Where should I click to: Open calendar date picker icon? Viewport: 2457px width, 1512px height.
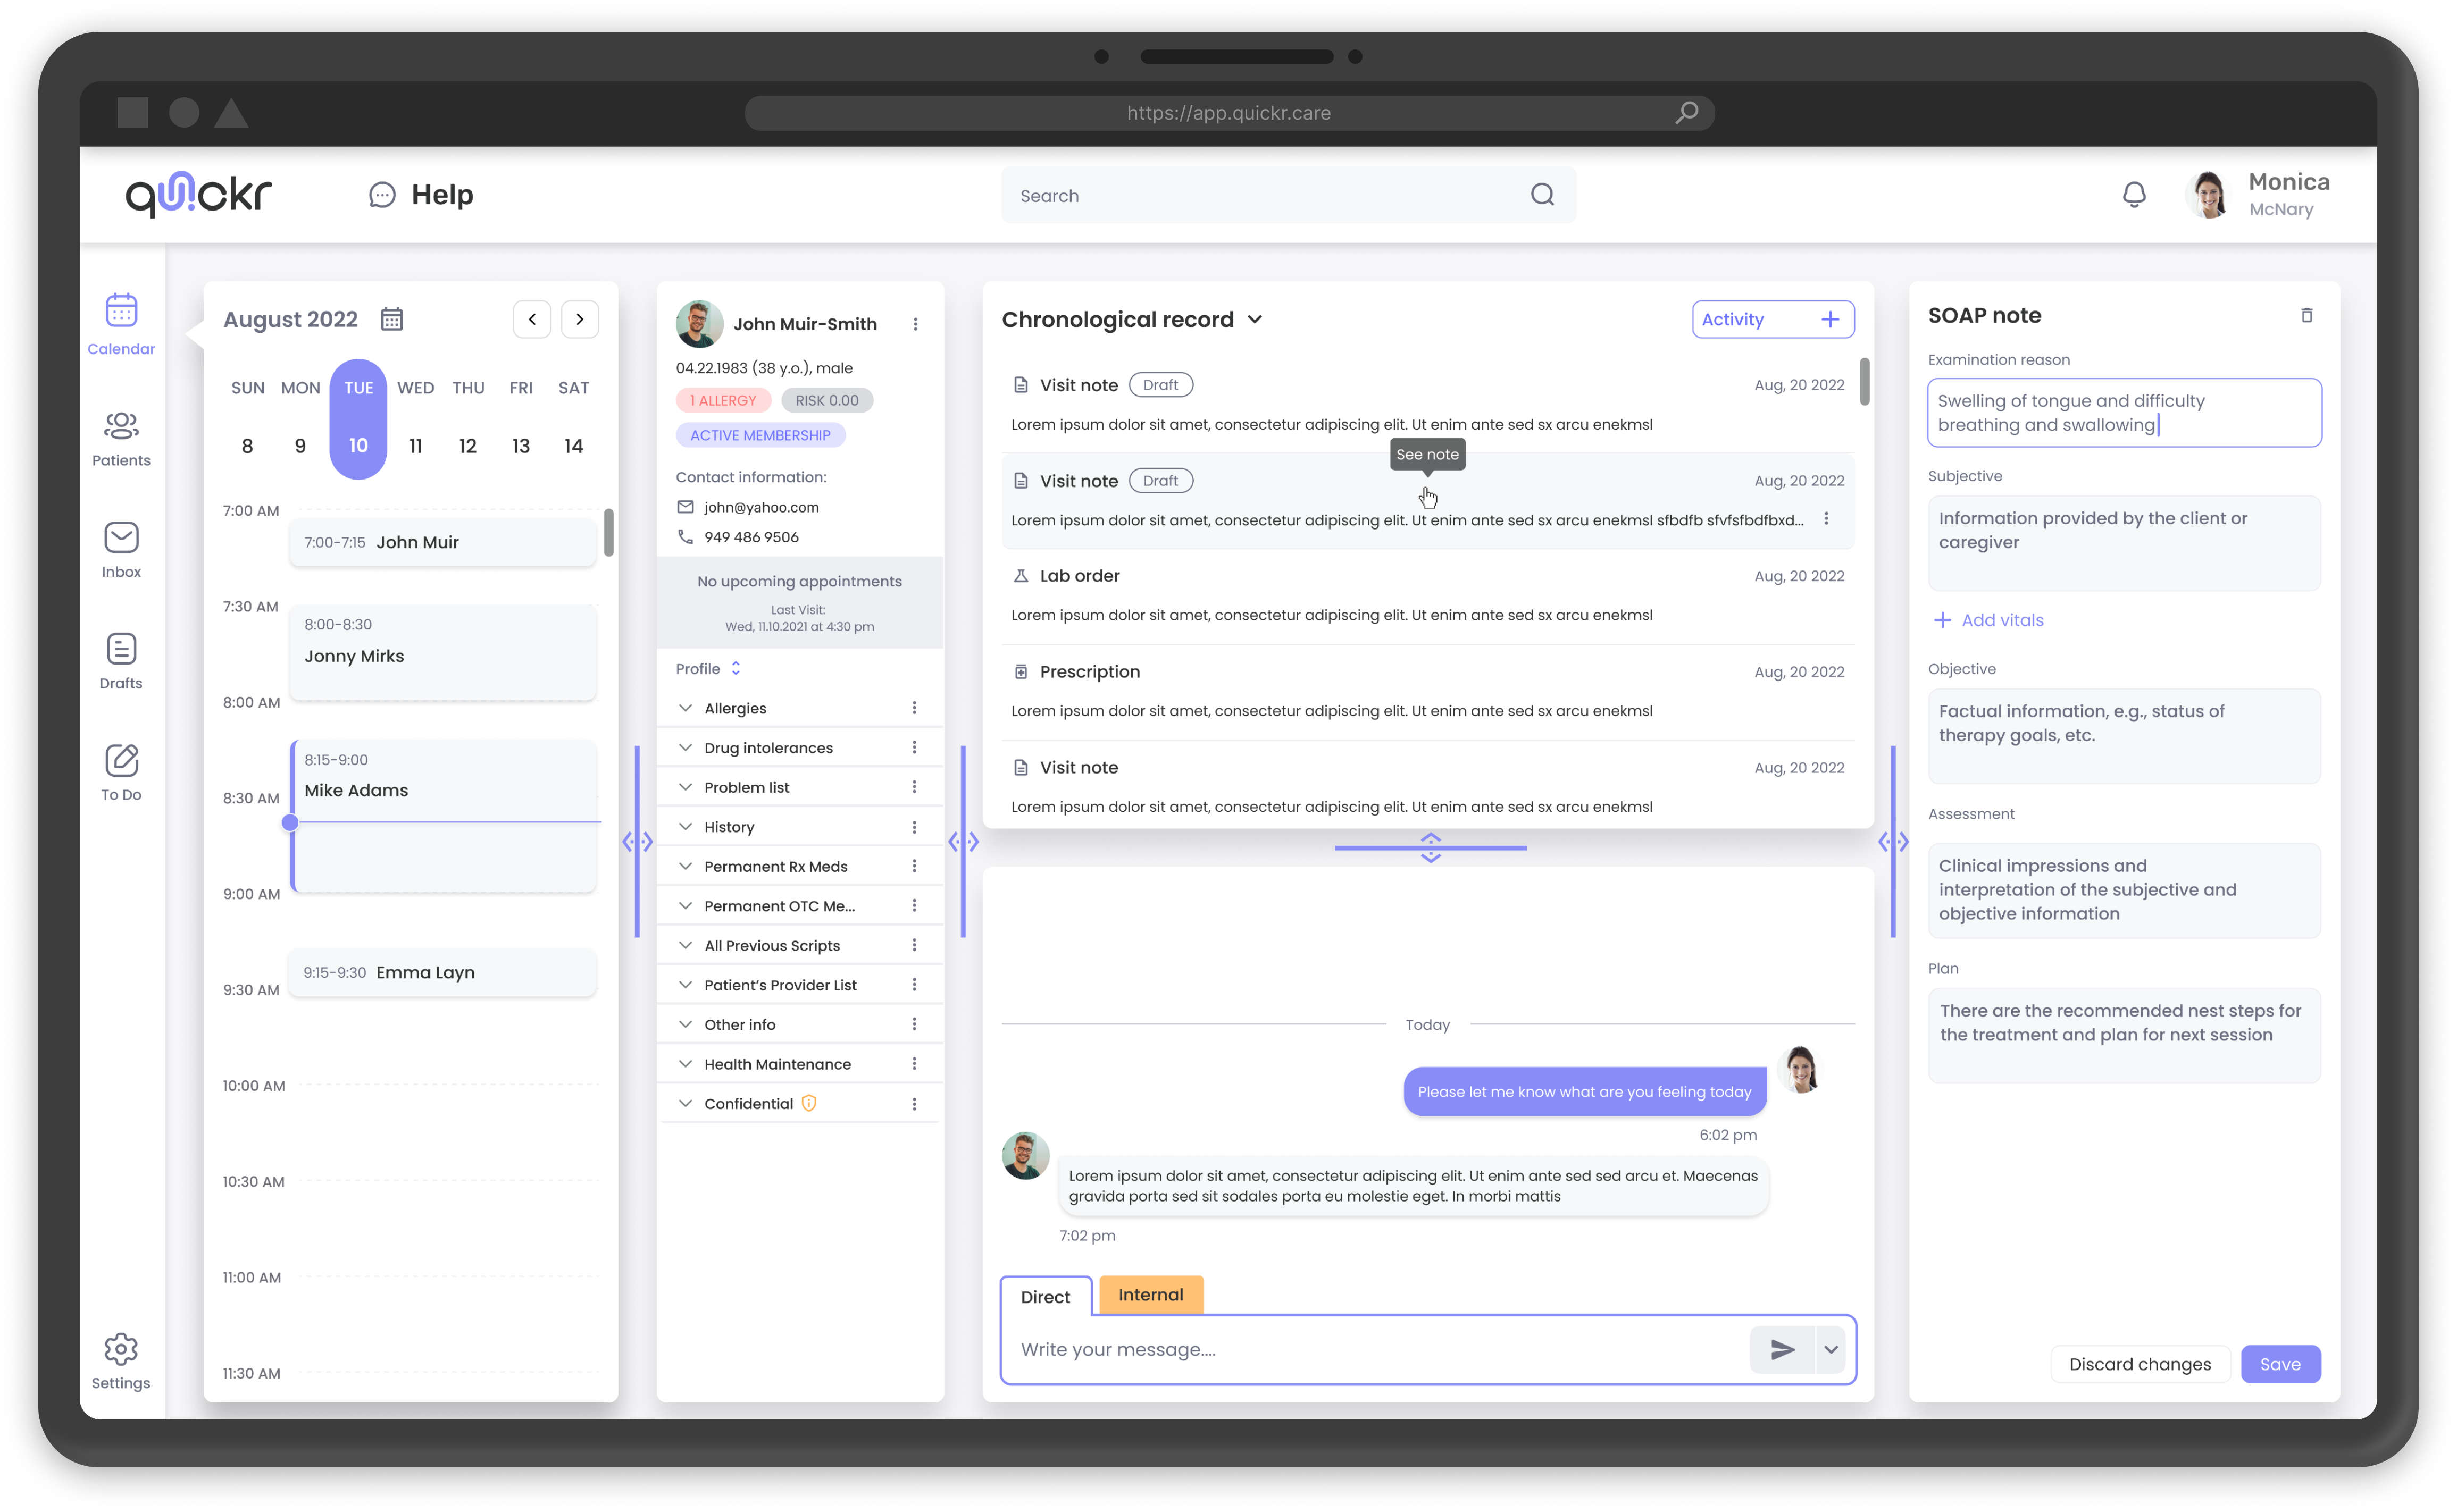tap(391, 319)
